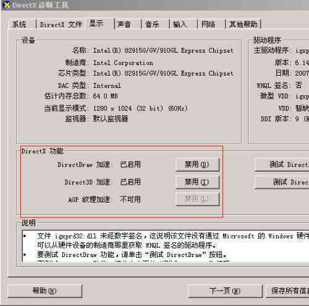Image resolution: width=309 pixels, height=306 pixels.
Task: Click the 测试 DirectDraw button
Action: 282,165
